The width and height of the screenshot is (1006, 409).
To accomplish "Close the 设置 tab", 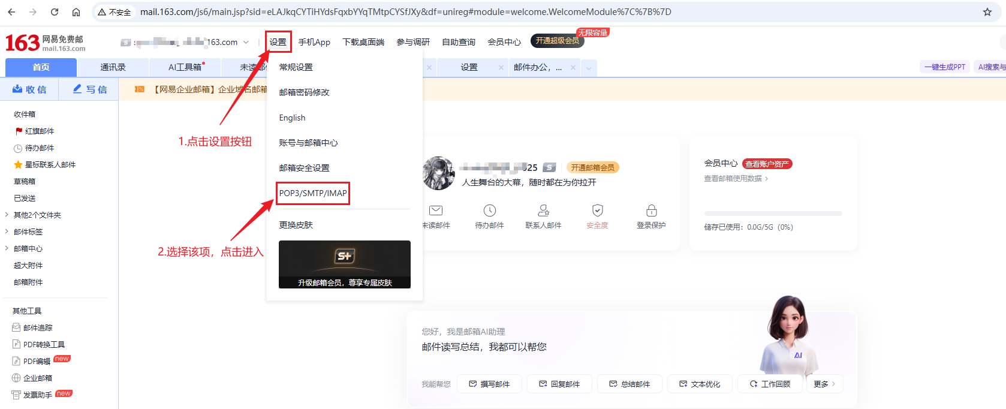I will point(501,68).
